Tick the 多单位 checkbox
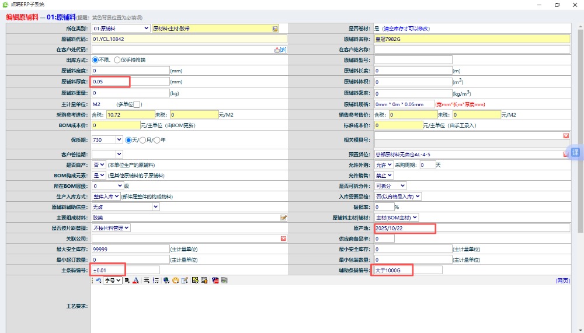 tap(137, 104)
